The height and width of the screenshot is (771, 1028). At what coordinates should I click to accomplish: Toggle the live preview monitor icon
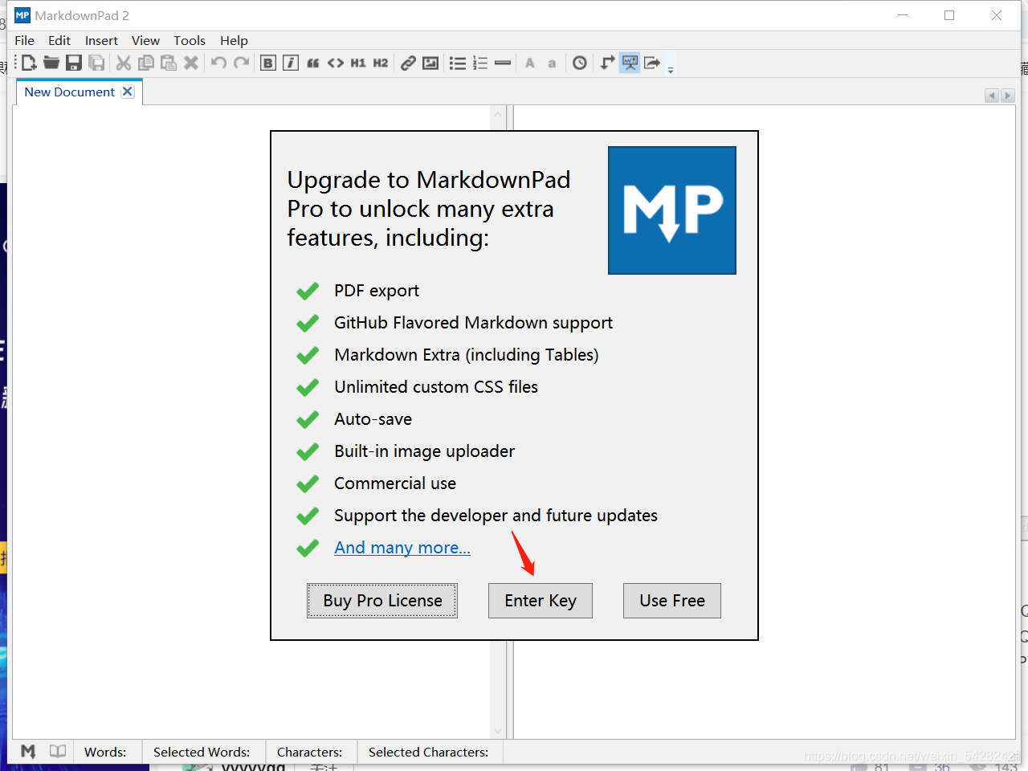(x=630, y=63)
